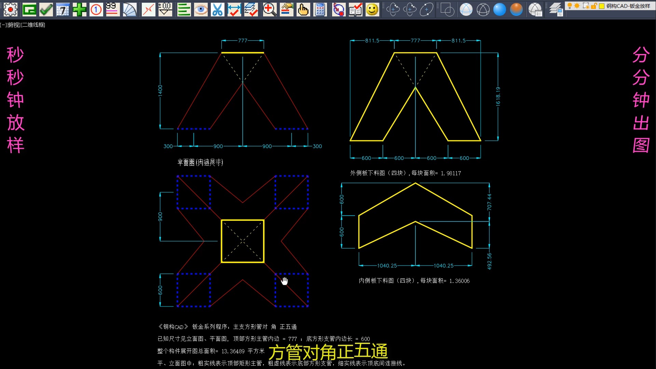Open the calculator tool
Viewport: 656px width, 369px height.
320,10
